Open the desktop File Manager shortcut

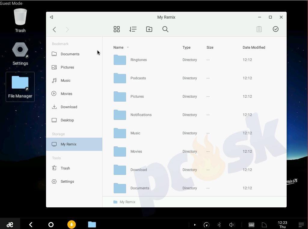click(20, 87)
